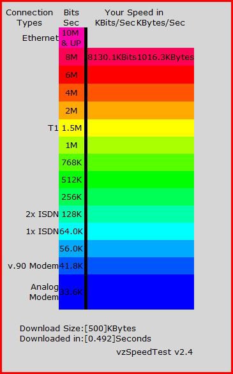The width and height of the screenshot is (233, 374).
Task: Click the KBits/Sec column heading
Action: click(x=115, y=23)
